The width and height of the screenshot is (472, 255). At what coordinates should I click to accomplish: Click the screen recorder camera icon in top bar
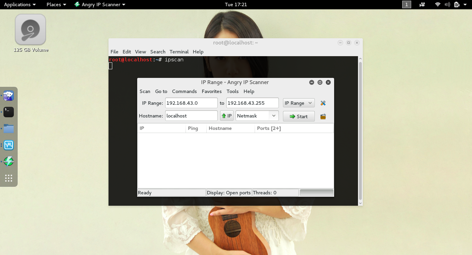pyautogui.click(x=422, y=4)
